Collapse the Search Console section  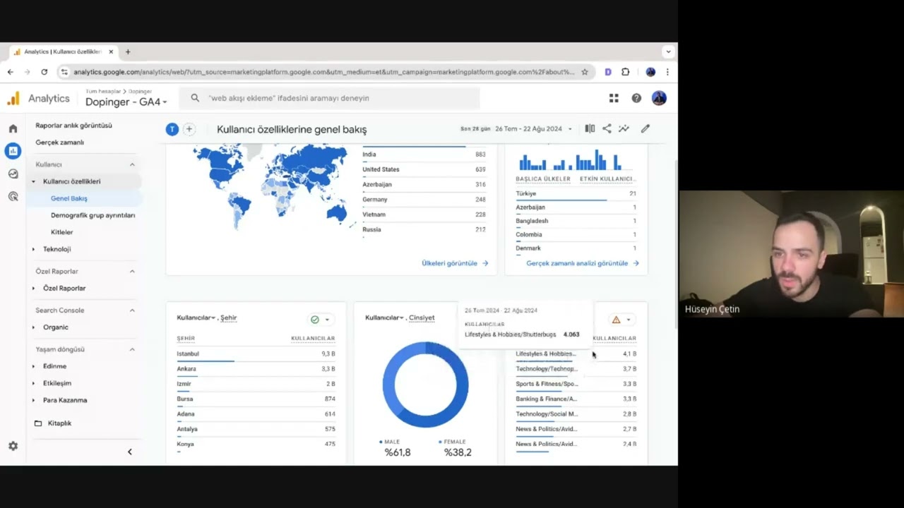click(132, 310)
